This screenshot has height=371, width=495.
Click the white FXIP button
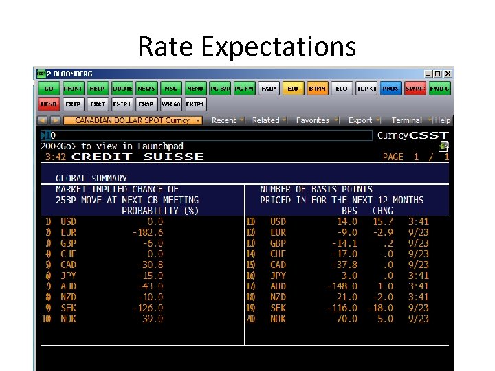[269, 89]
